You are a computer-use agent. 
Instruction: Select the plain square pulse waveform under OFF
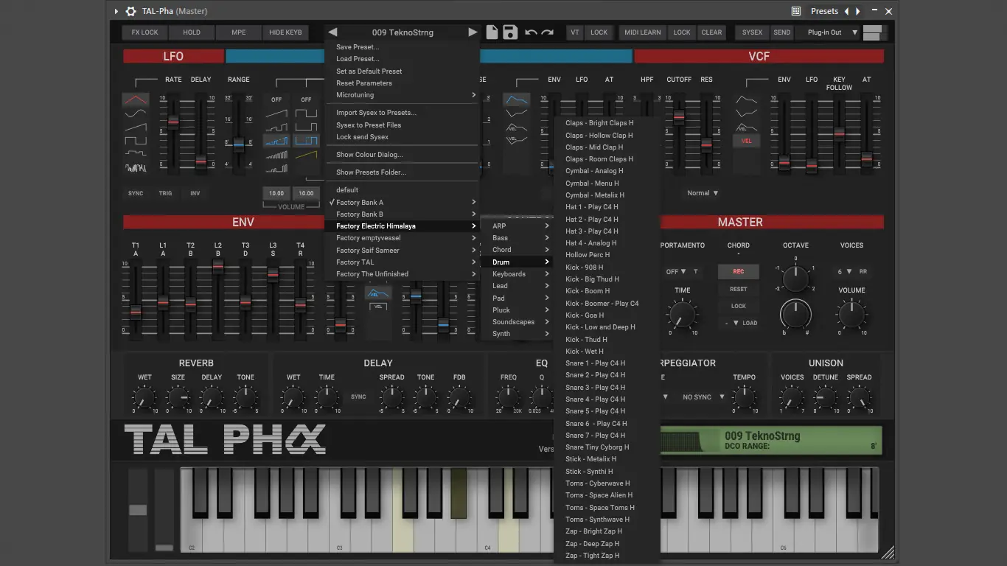click(x=306, y=113)
